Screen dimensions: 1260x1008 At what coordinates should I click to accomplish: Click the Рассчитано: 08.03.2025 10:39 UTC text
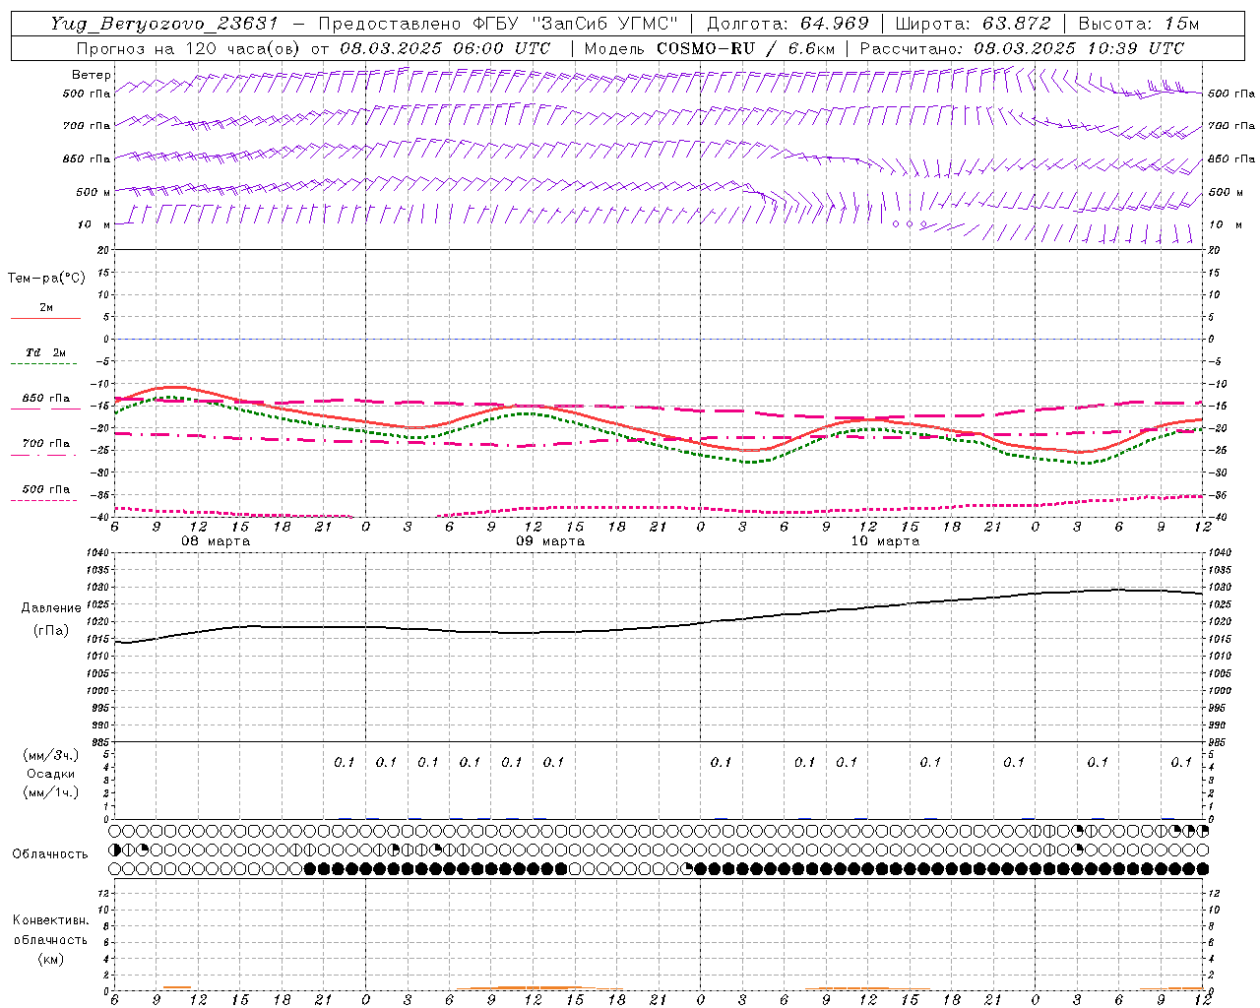1022,48
